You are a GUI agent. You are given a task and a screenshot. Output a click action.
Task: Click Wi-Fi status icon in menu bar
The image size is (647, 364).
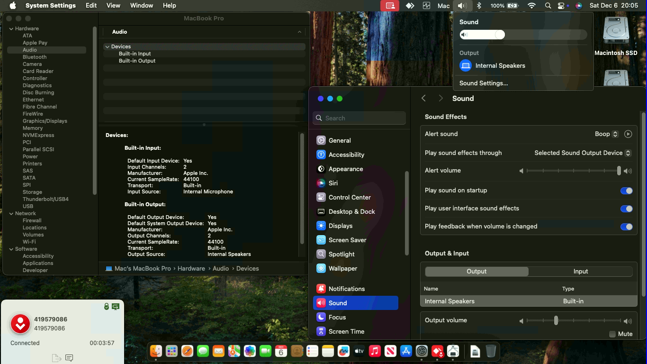531,6
